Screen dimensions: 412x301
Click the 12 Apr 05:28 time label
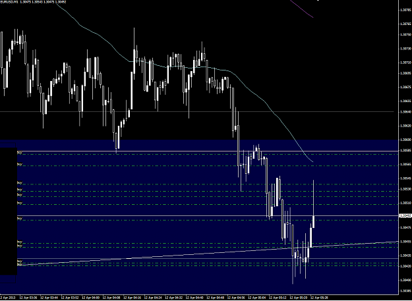pos(318,298)
